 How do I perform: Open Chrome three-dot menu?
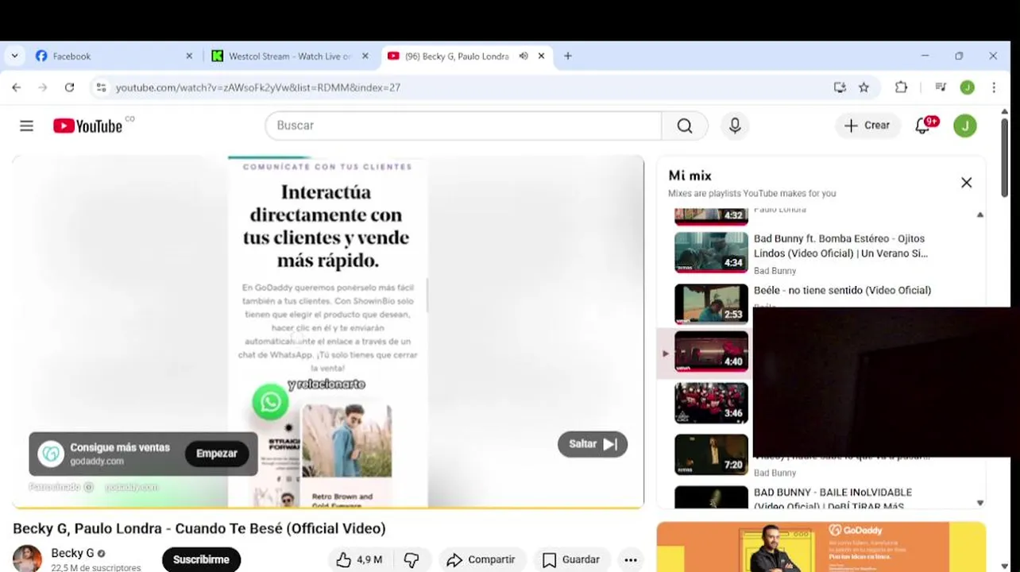pos(994,87)
